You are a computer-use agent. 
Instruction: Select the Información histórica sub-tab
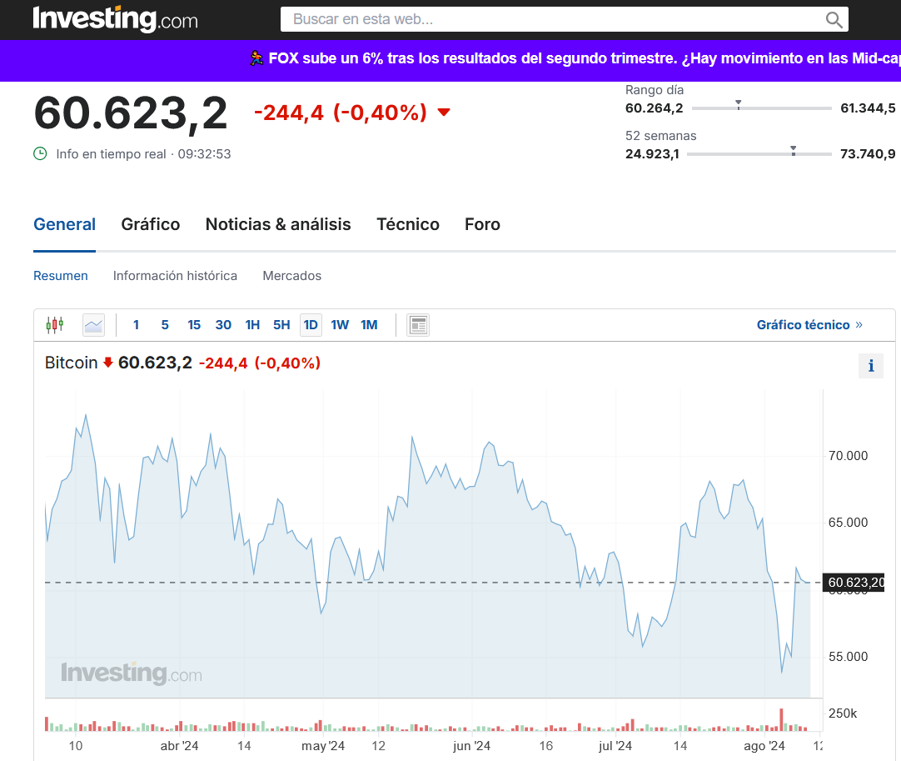175,276
